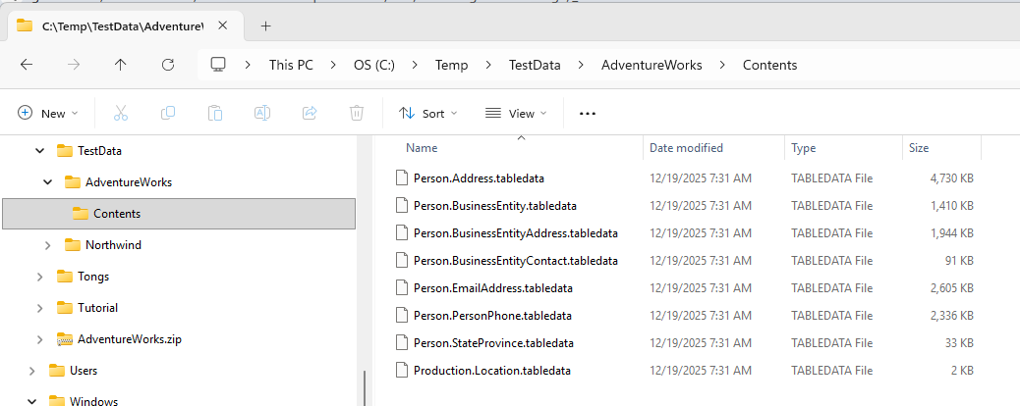Go forward with the right arrow button
The width and height of the screenshot is (1020, 406).
[74, 65]
